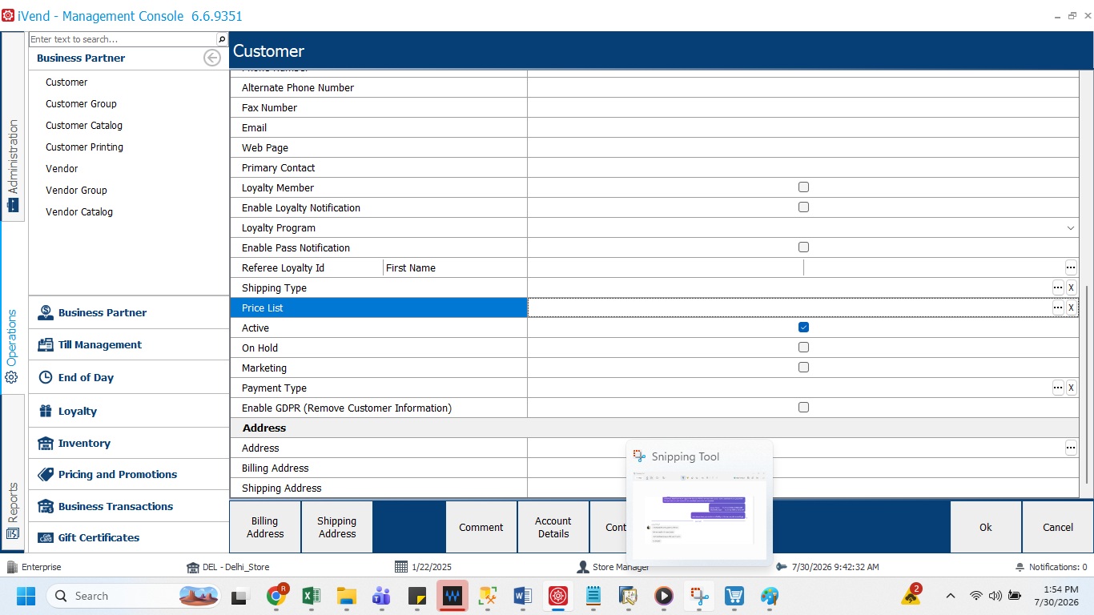Open Pricing and Promotions tag icon
1094x615 pixels.
[45, 474]
